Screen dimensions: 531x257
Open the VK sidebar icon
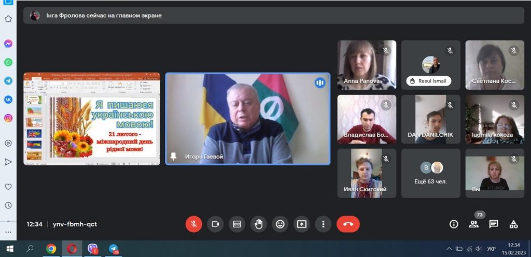tap(8, 99)
